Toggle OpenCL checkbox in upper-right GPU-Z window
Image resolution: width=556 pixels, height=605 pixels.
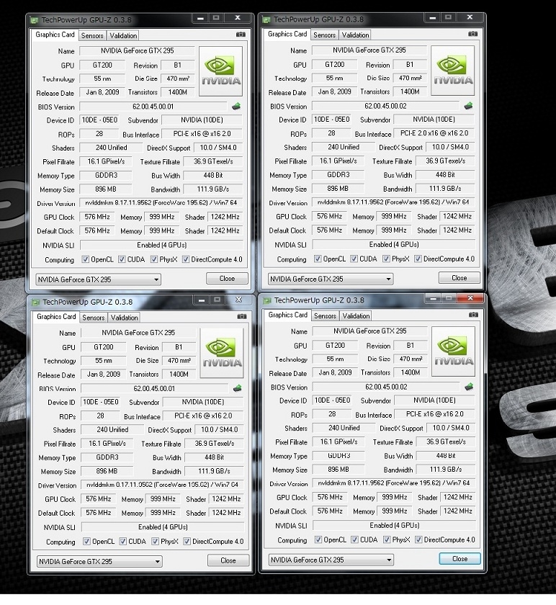pos(318,259)
